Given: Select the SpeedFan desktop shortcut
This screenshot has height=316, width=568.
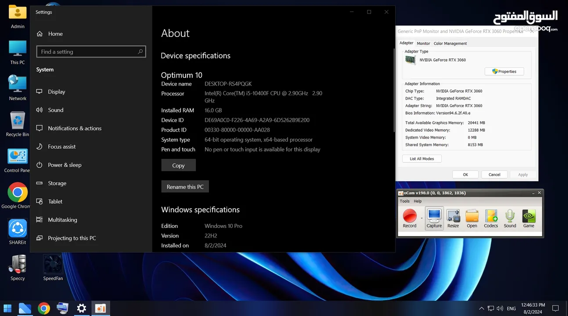Looking at the screenshot, I should (53, 268).
